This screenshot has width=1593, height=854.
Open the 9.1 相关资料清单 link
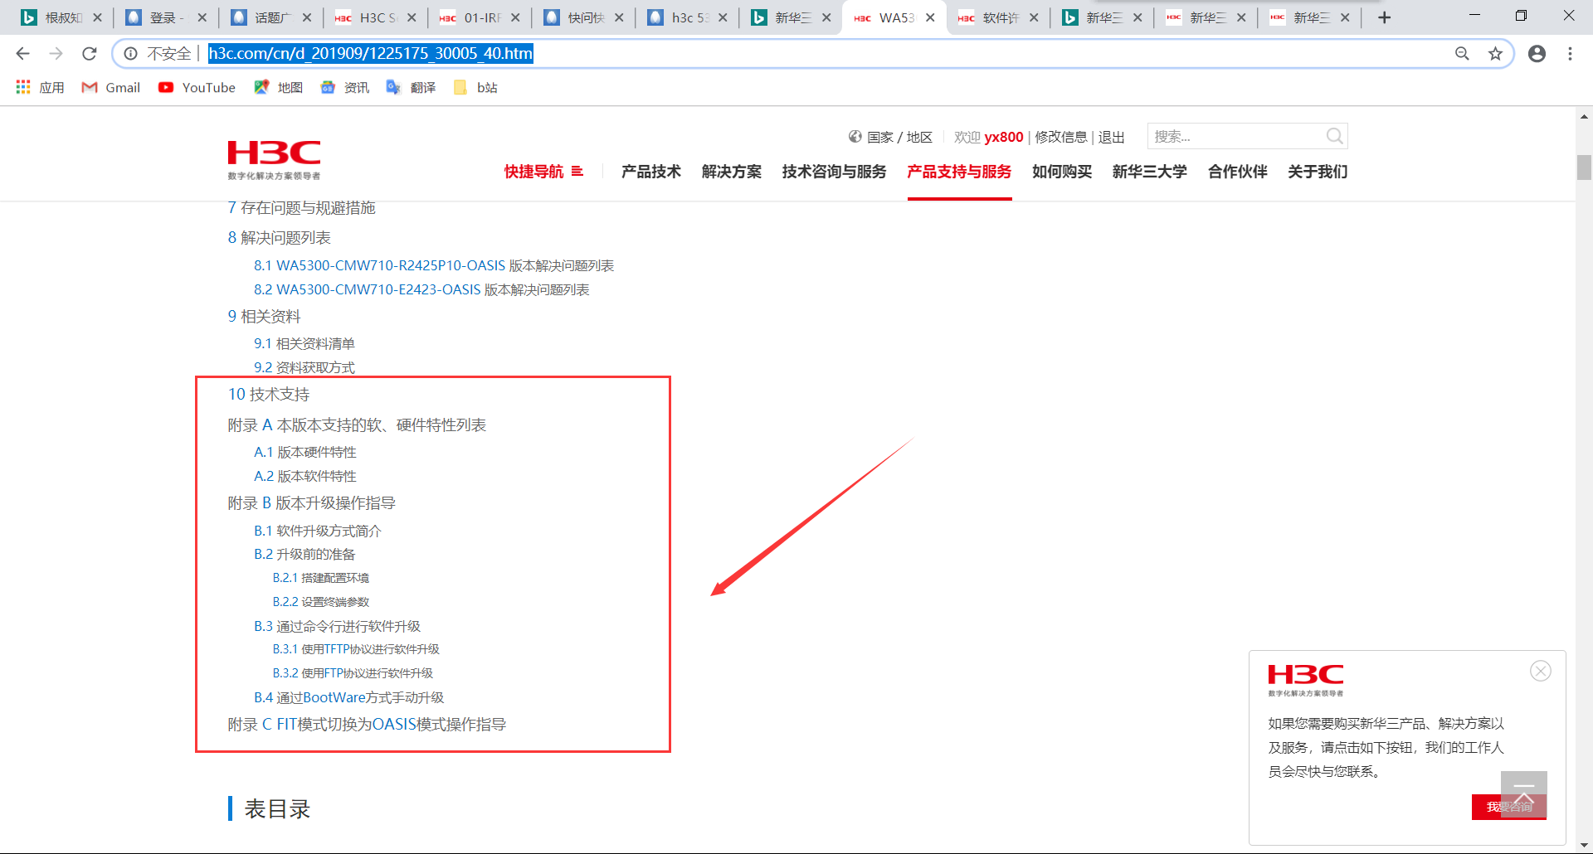(304, 343)
